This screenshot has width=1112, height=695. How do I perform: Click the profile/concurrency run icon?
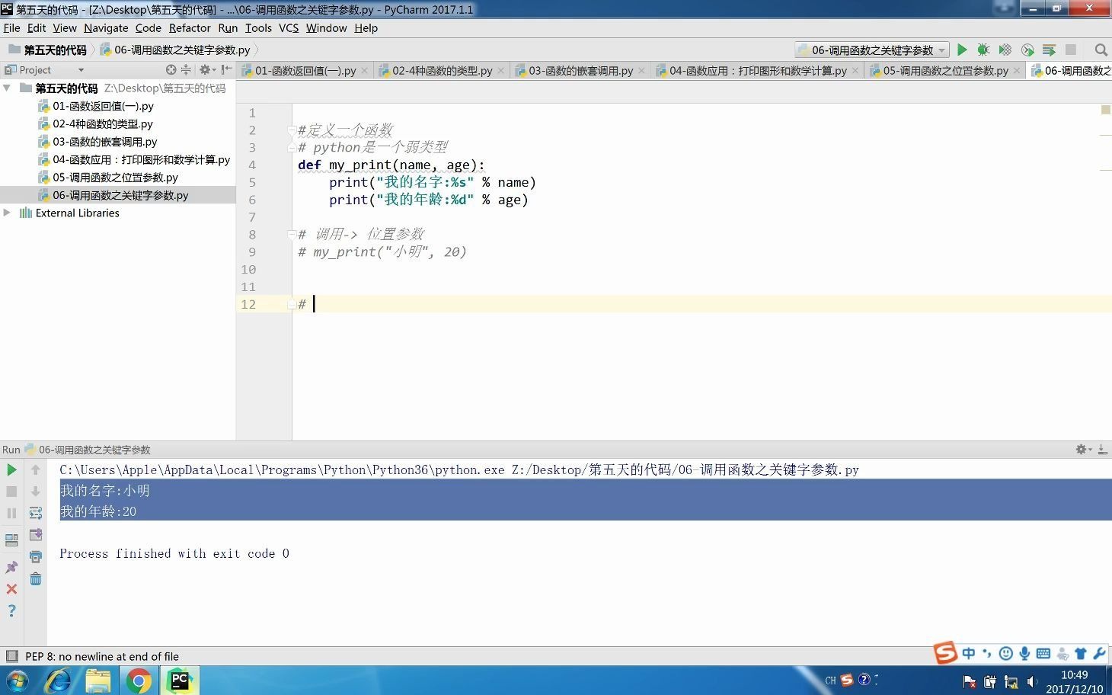click(1027, 50)
